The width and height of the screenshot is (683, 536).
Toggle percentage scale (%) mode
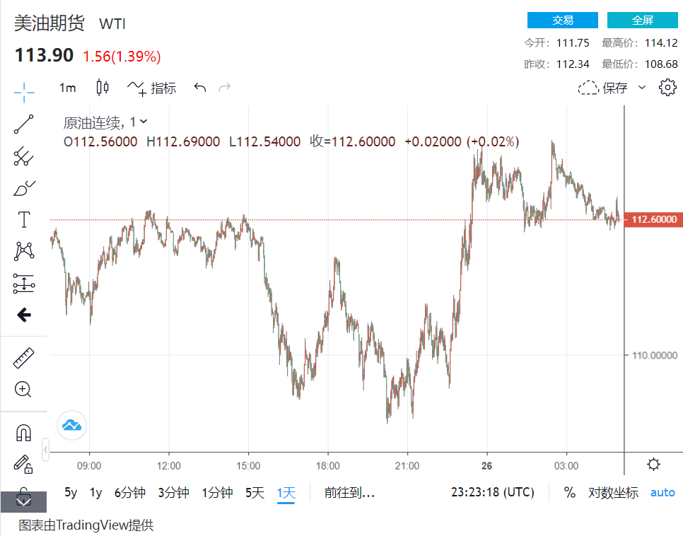(569, 492)
